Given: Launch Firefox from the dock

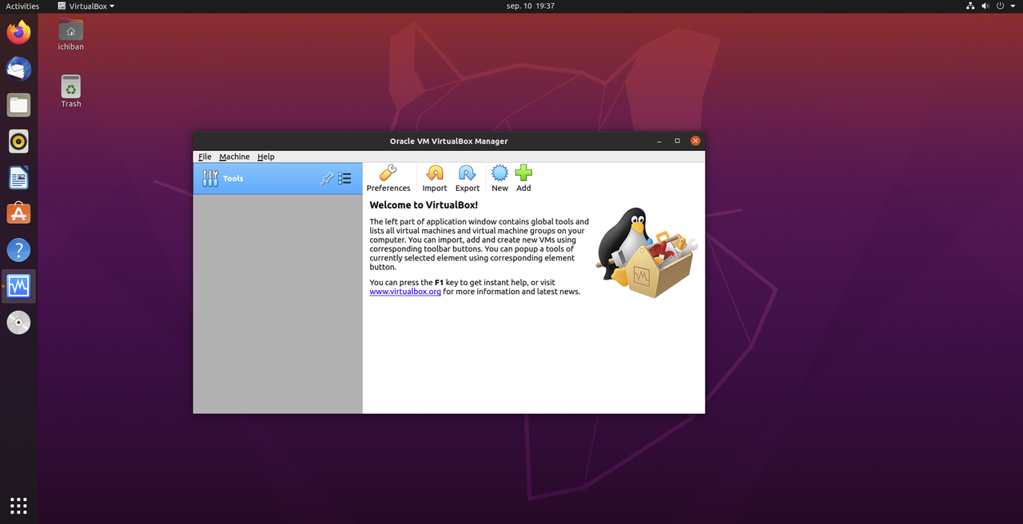Looking at the screenshot, I should click(x=18, y=33).
